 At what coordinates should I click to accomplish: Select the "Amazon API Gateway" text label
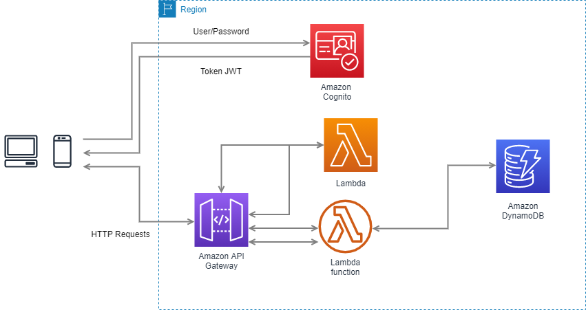pyautogui.click(x=221, y=261)
